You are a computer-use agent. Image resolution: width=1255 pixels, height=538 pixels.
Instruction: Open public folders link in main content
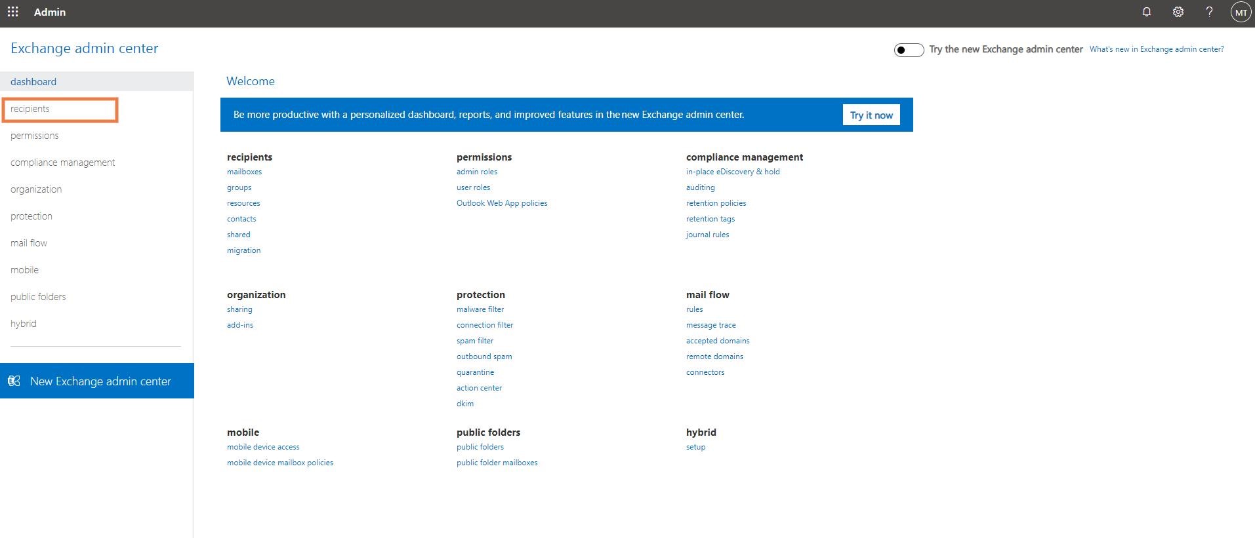(480, 447)
